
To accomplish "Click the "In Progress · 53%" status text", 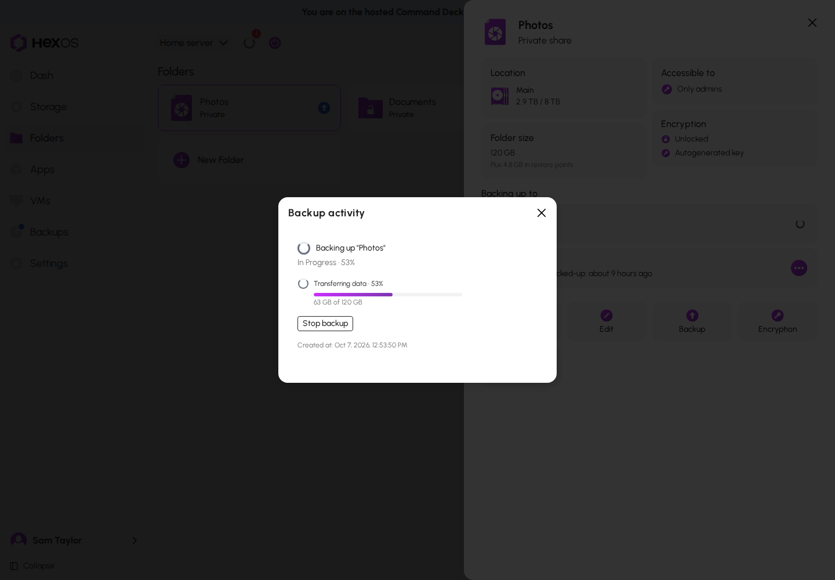I will pos(326,263).
